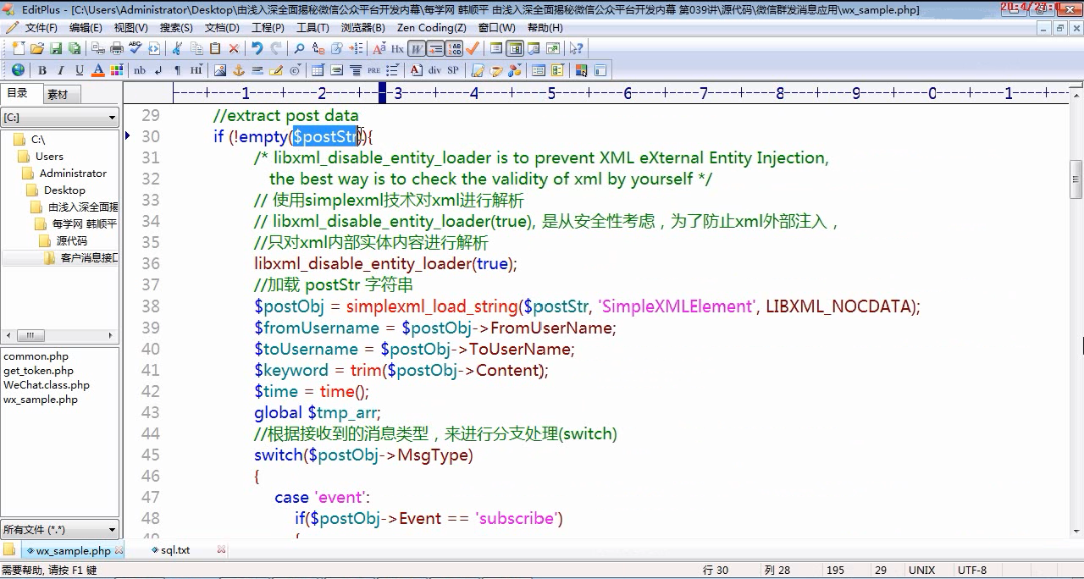Viewport: 1084px width, 579px height.
Task: Open WeChat.class.php from the file list
Action: pyautogui.click(x=47, y=385)
